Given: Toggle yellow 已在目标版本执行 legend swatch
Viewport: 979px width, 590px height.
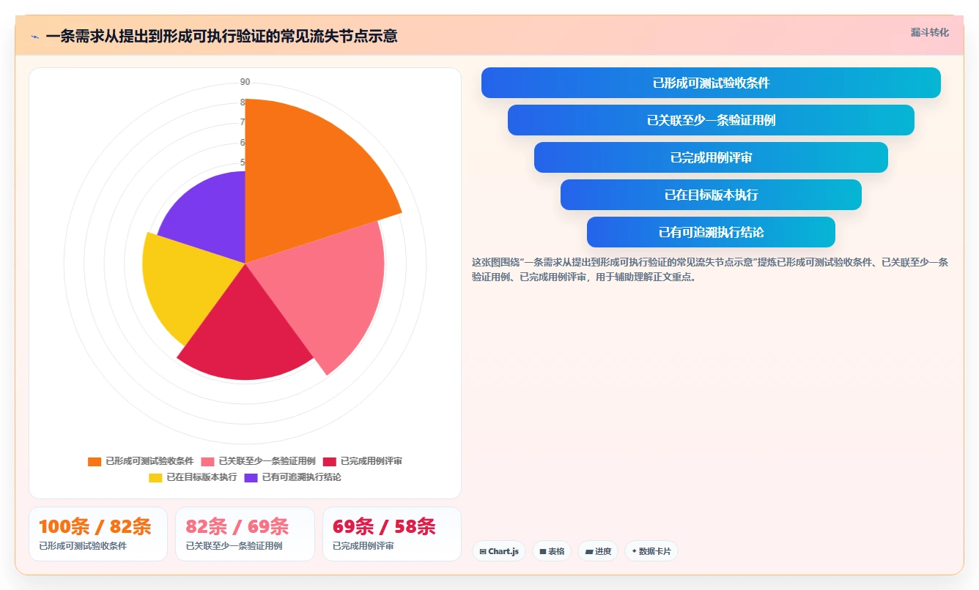Looking at the screenshot, I should (x=155, y=477).
